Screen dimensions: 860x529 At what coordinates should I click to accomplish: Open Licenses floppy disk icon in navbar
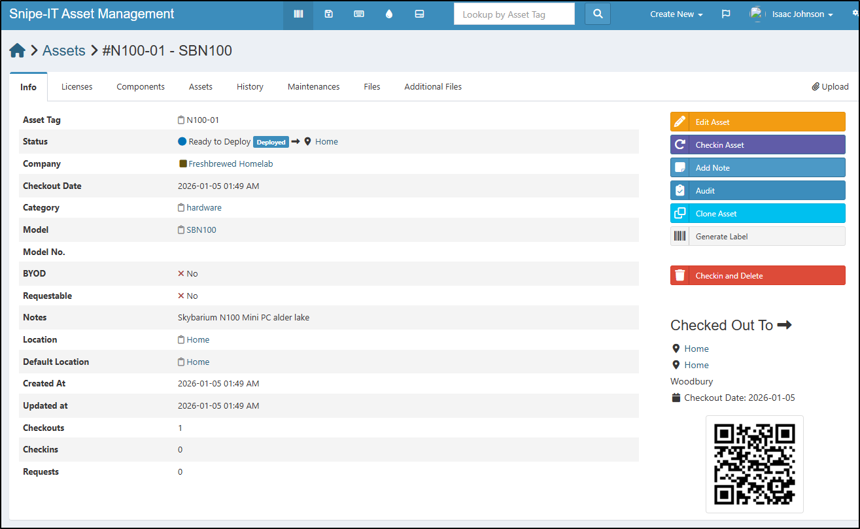(x=329, y=14)
